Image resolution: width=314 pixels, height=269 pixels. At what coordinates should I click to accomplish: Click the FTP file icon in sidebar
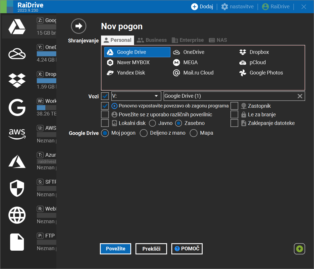click(17, 242)
